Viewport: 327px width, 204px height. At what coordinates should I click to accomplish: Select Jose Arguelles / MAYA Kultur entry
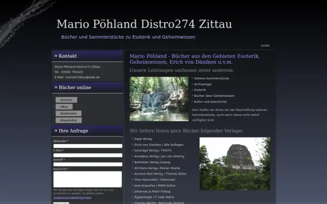click(x=155, y=186)
